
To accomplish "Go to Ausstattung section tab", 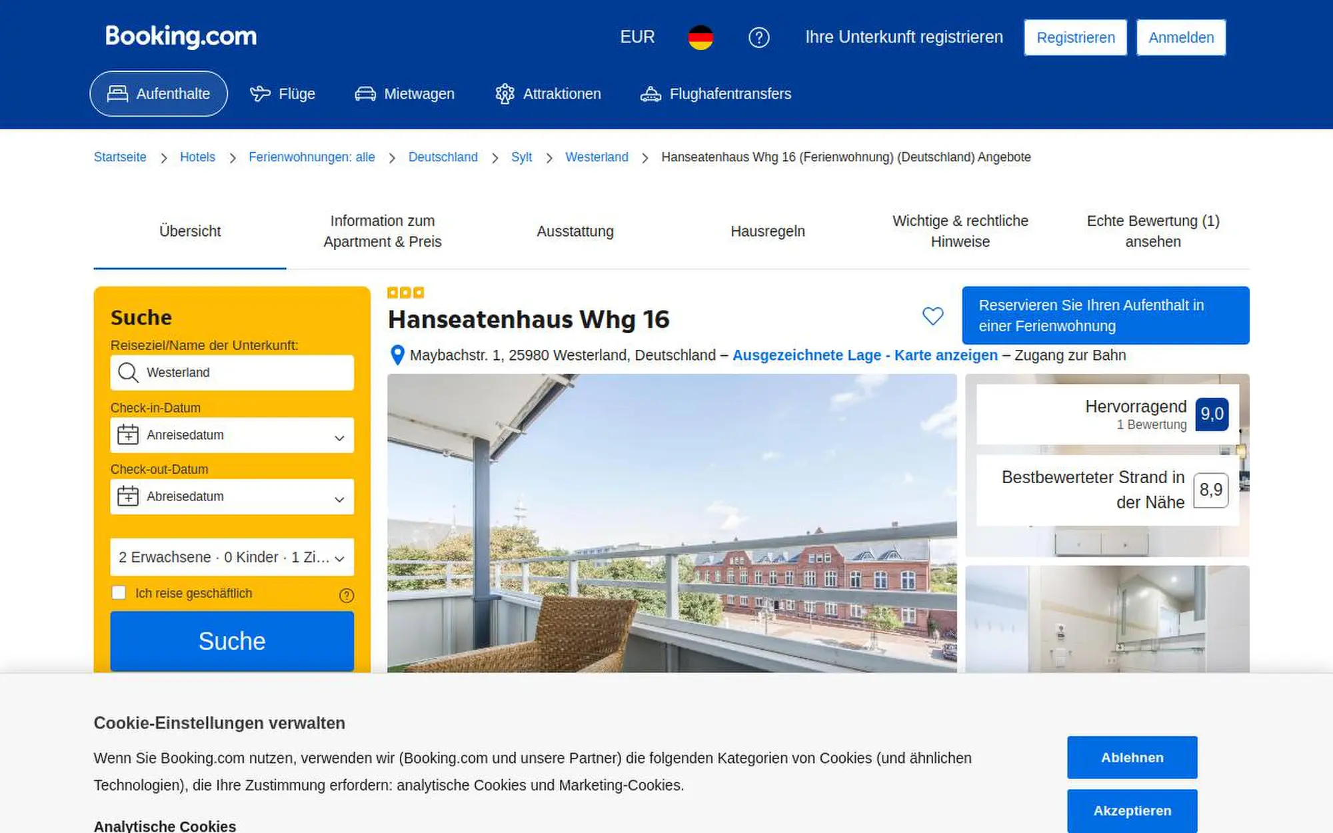I will (575, 231).
